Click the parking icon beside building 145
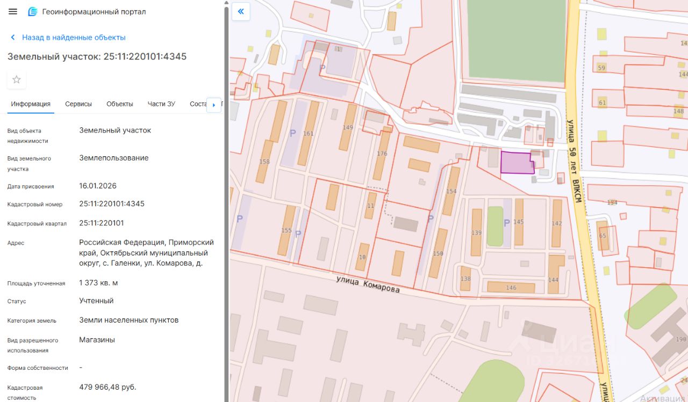This screenshot has width=688, height=402. [x=506, y=223]
